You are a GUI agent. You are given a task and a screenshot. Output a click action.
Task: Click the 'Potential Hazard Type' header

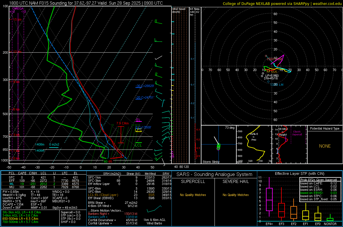point(325,128)
